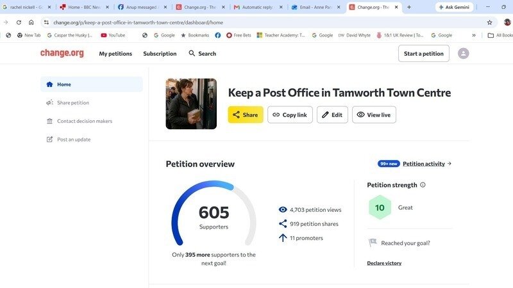Image resolution: width=513 pixels, height=288 pixels.
Task: Click the 605 supporters progress gauge
Action: (x=214, y=213)
